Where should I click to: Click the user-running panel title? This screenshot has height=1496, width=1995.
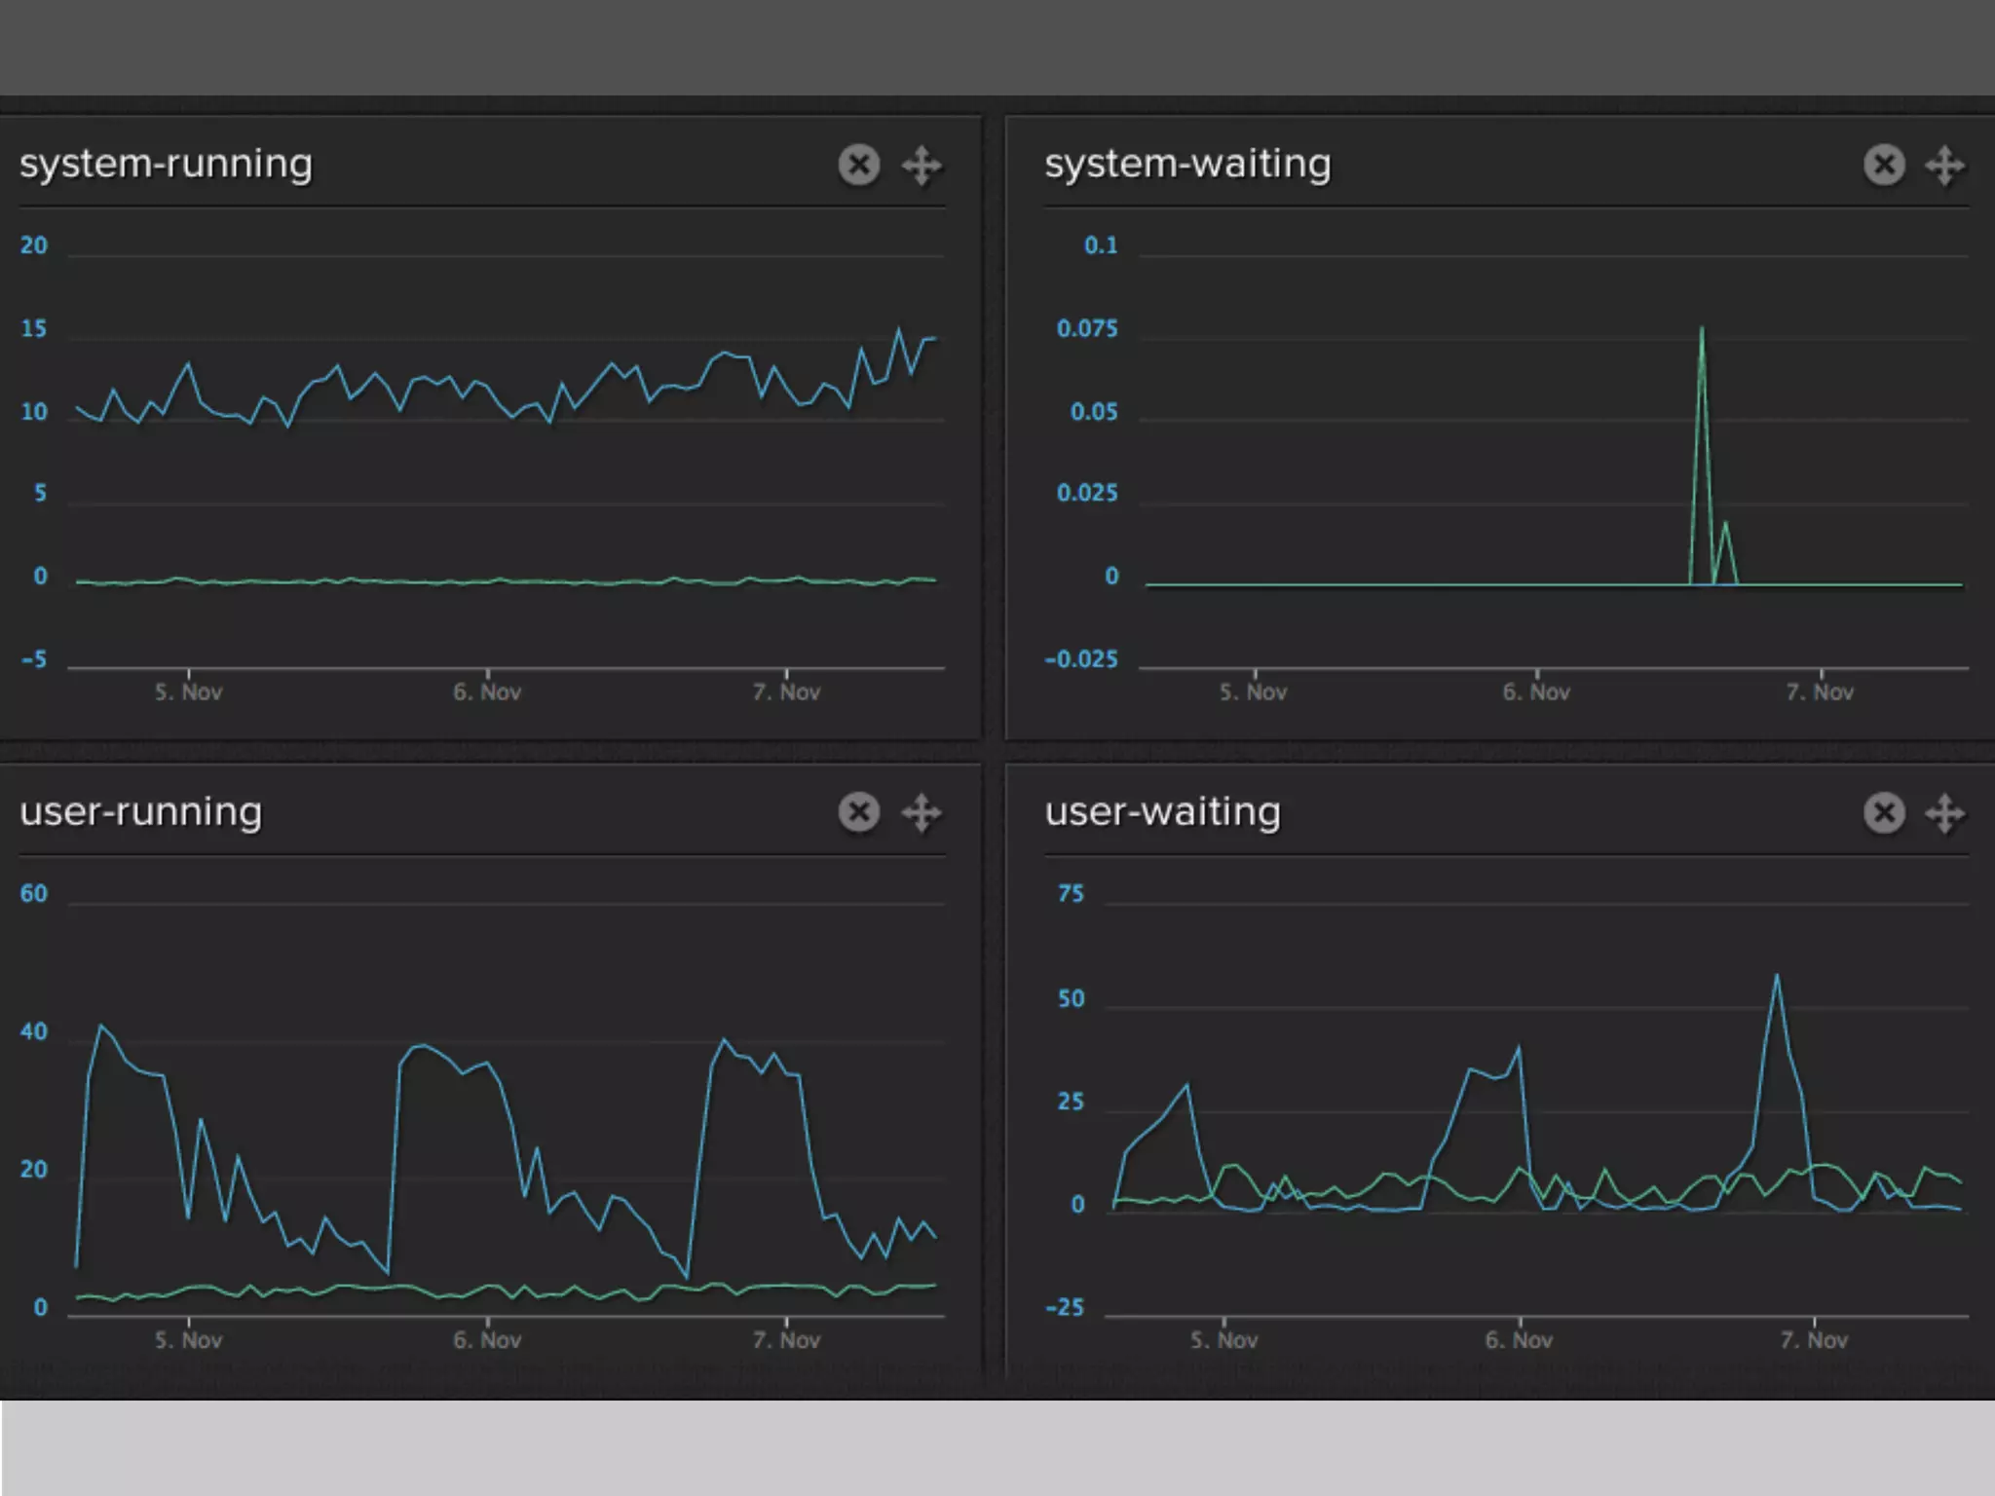click(141, 811)
